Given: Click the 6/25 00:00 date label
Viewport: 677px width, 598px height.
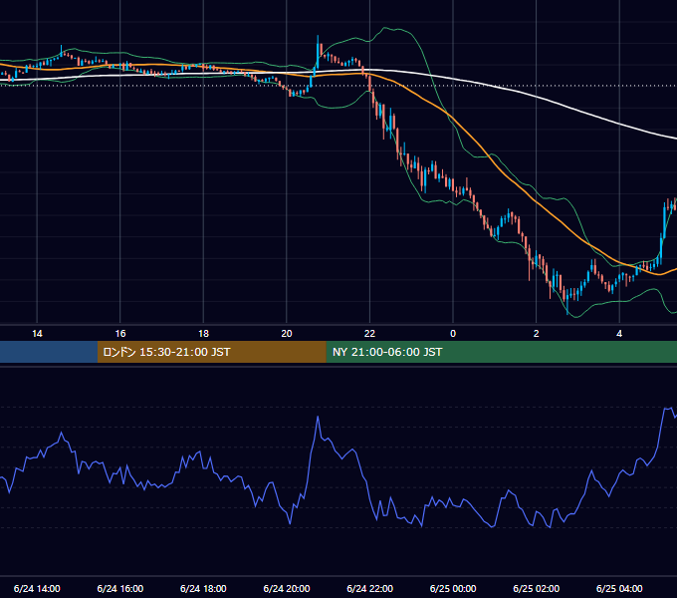Looking at the screenshot, I should [x=453, y=588].
